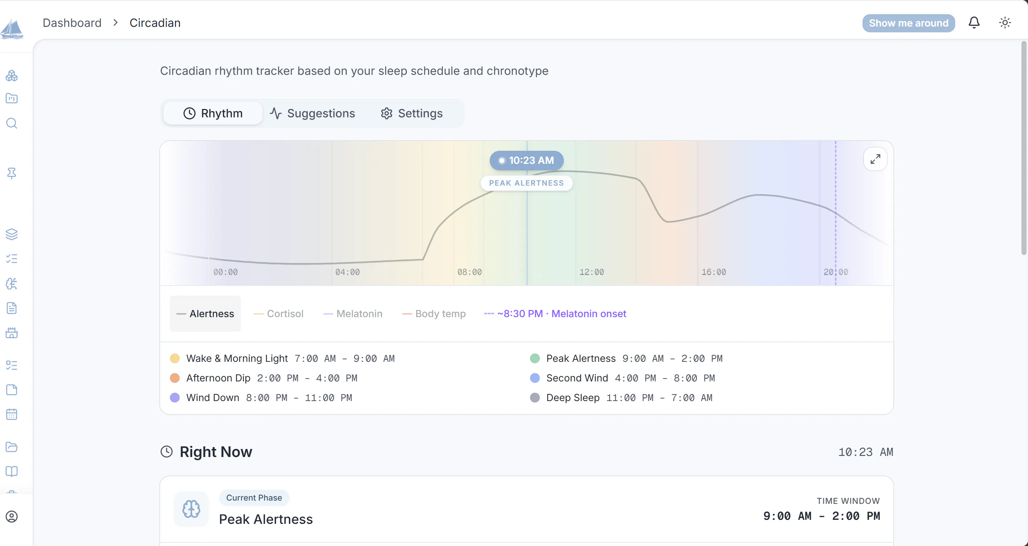
Task: Open the folder with chart sidebar icon
Action: click(12, 98)
